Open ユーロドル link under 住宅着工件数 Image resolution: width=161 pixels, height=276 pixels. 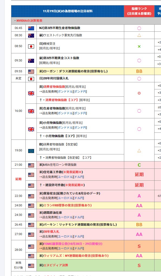[65, 177]
